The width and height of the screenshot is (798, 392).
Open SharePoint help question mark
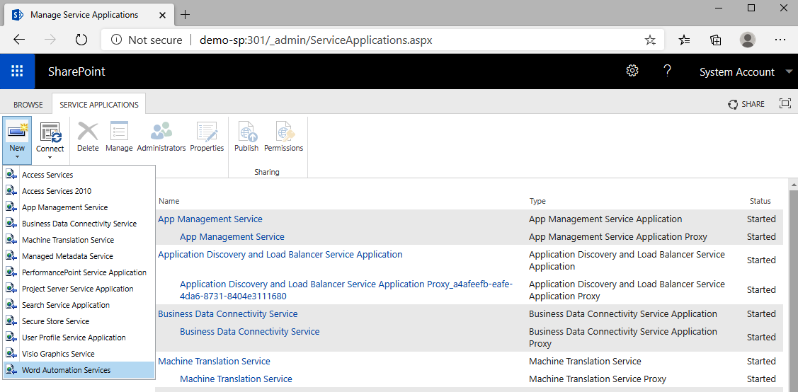tap(668, 71)
